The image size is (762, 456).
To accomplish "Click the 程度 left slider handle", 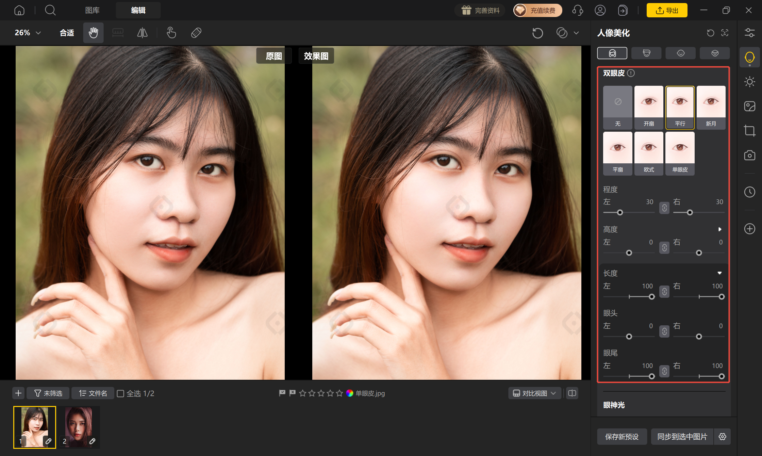I will [620, 213].
